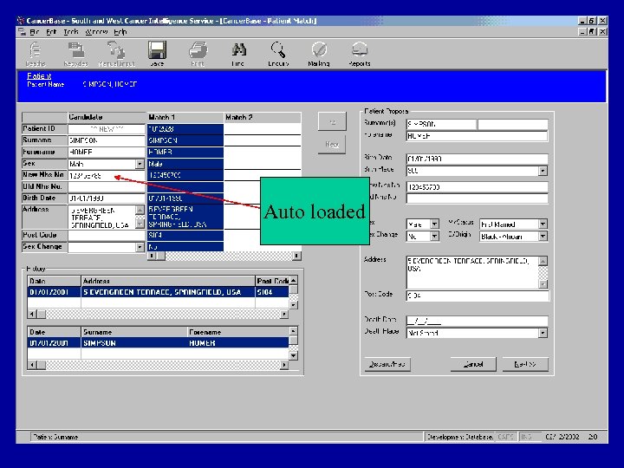Click the Death Date input field
624x468 pixels.
[x=477, y=320]
